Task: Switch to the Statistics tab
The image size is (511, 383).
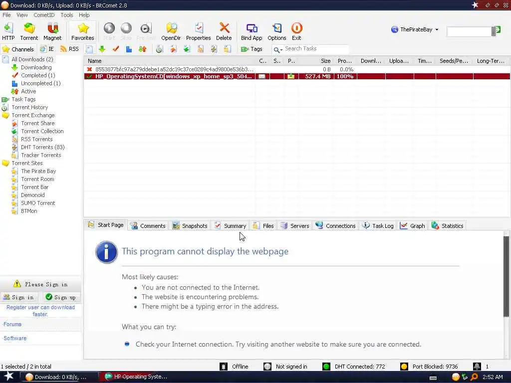Action: pos(448,226)
